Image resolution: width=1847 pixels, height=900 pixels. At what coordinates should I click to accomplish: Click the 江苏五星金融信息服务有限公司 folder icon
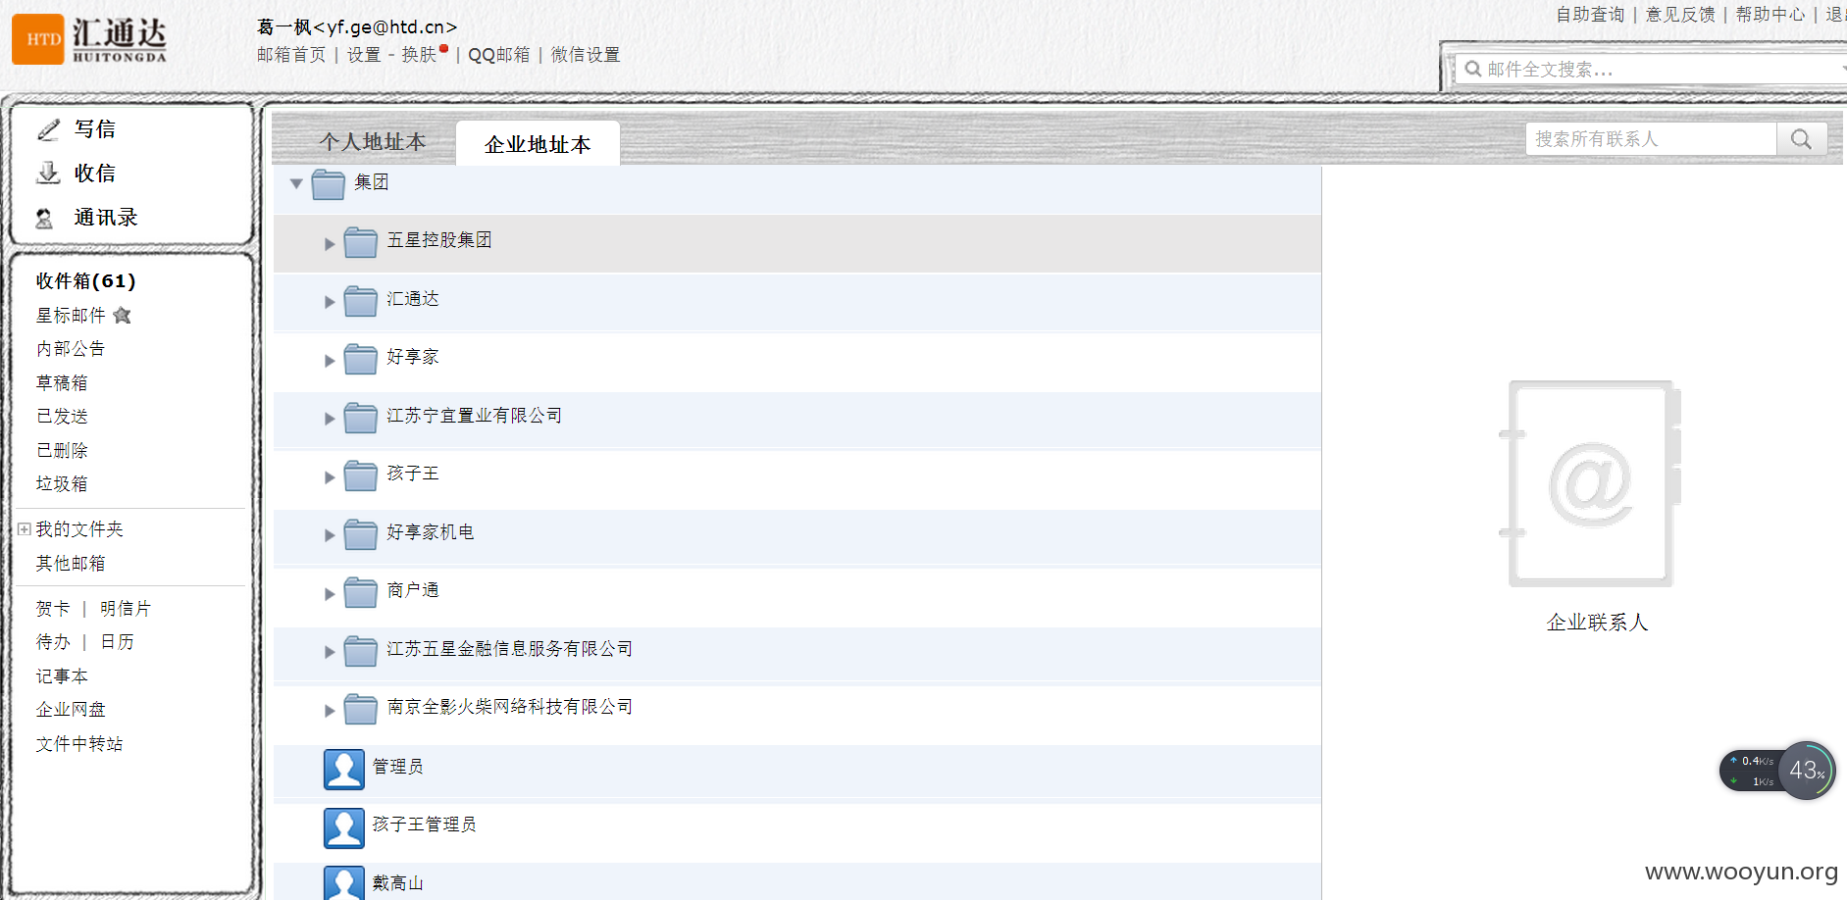[x=361, y=651]
